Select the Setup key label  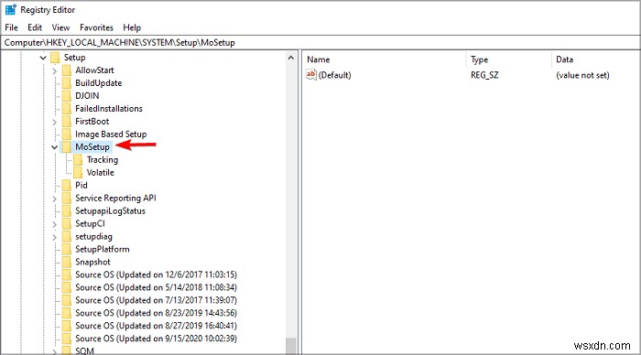click(74, 58)
